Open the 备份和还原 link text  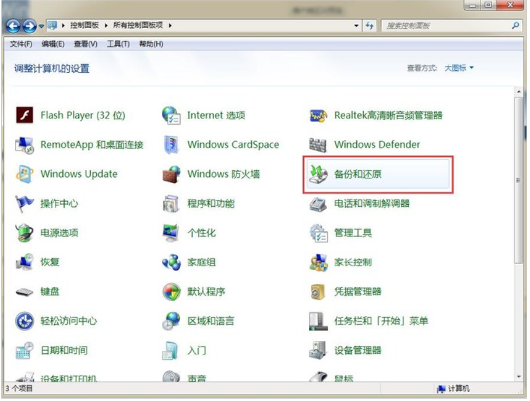(358, 174)
